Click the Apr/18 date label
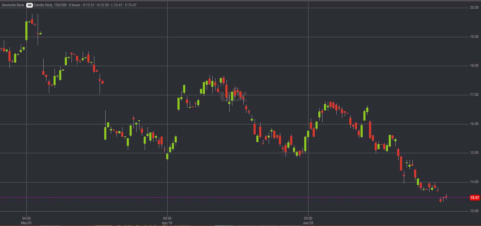The height and width of the screenshot is (226, 481). [x=167, y=223]
